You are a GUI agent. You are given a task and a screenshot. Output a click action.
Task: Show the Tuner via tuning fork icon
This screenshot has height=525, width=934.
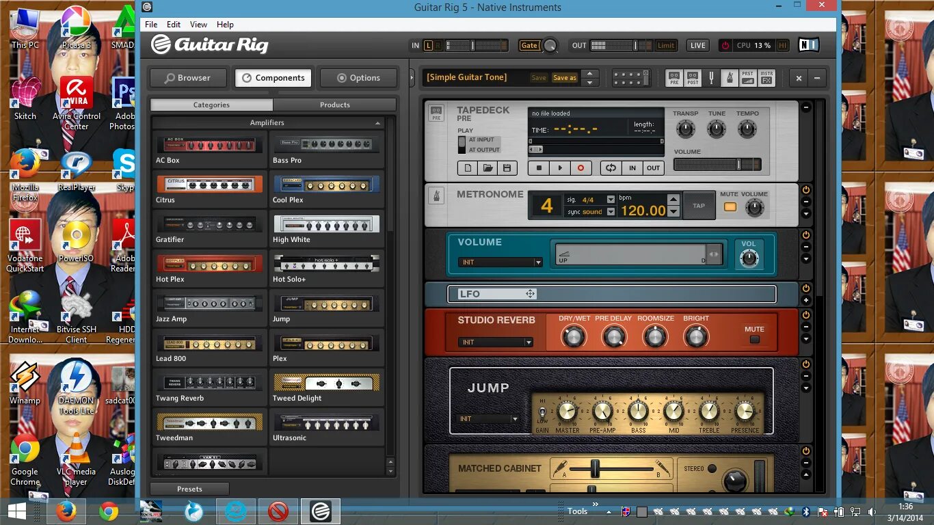coord(711,78)
